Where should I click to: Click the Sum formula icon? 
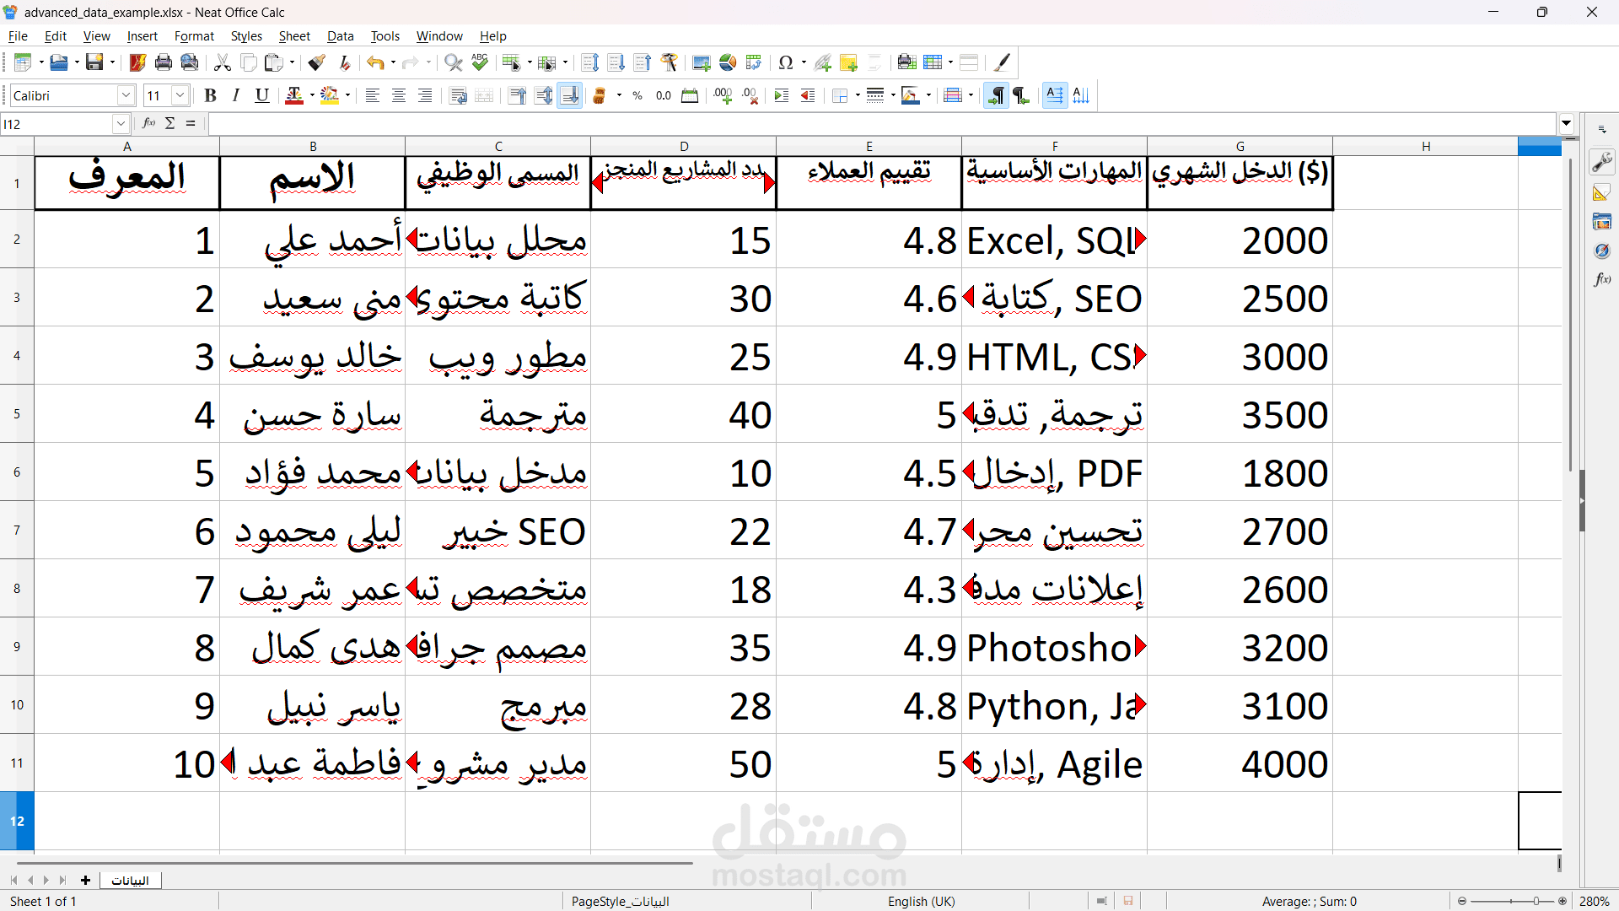[x=170, y=123]
